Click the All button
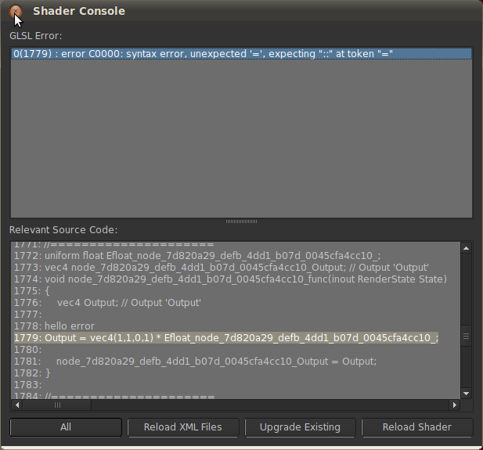This screenshot has width=483, height=450. click(x=66, y=427)
